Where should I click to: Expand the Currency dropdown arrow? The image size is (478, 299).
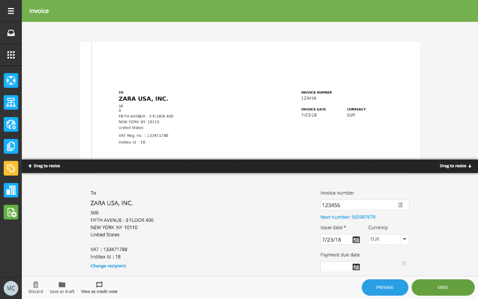[405, 239]
